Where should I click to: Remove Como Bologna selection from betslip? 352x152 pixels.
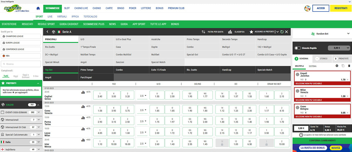[x=348, y=113]
